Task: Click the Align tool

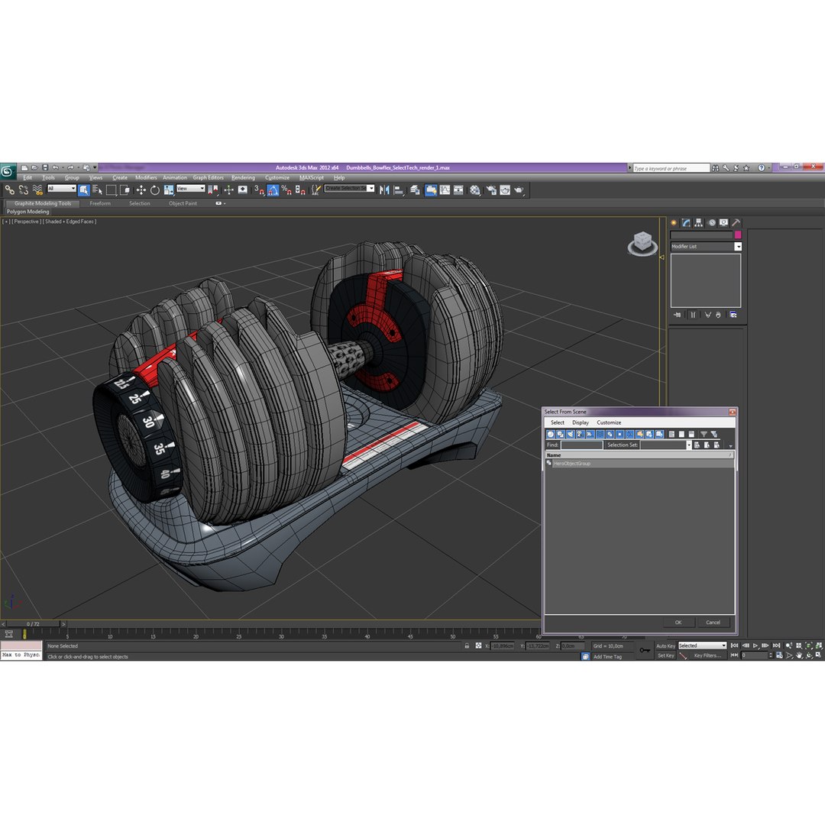Action: coord(399,190)
